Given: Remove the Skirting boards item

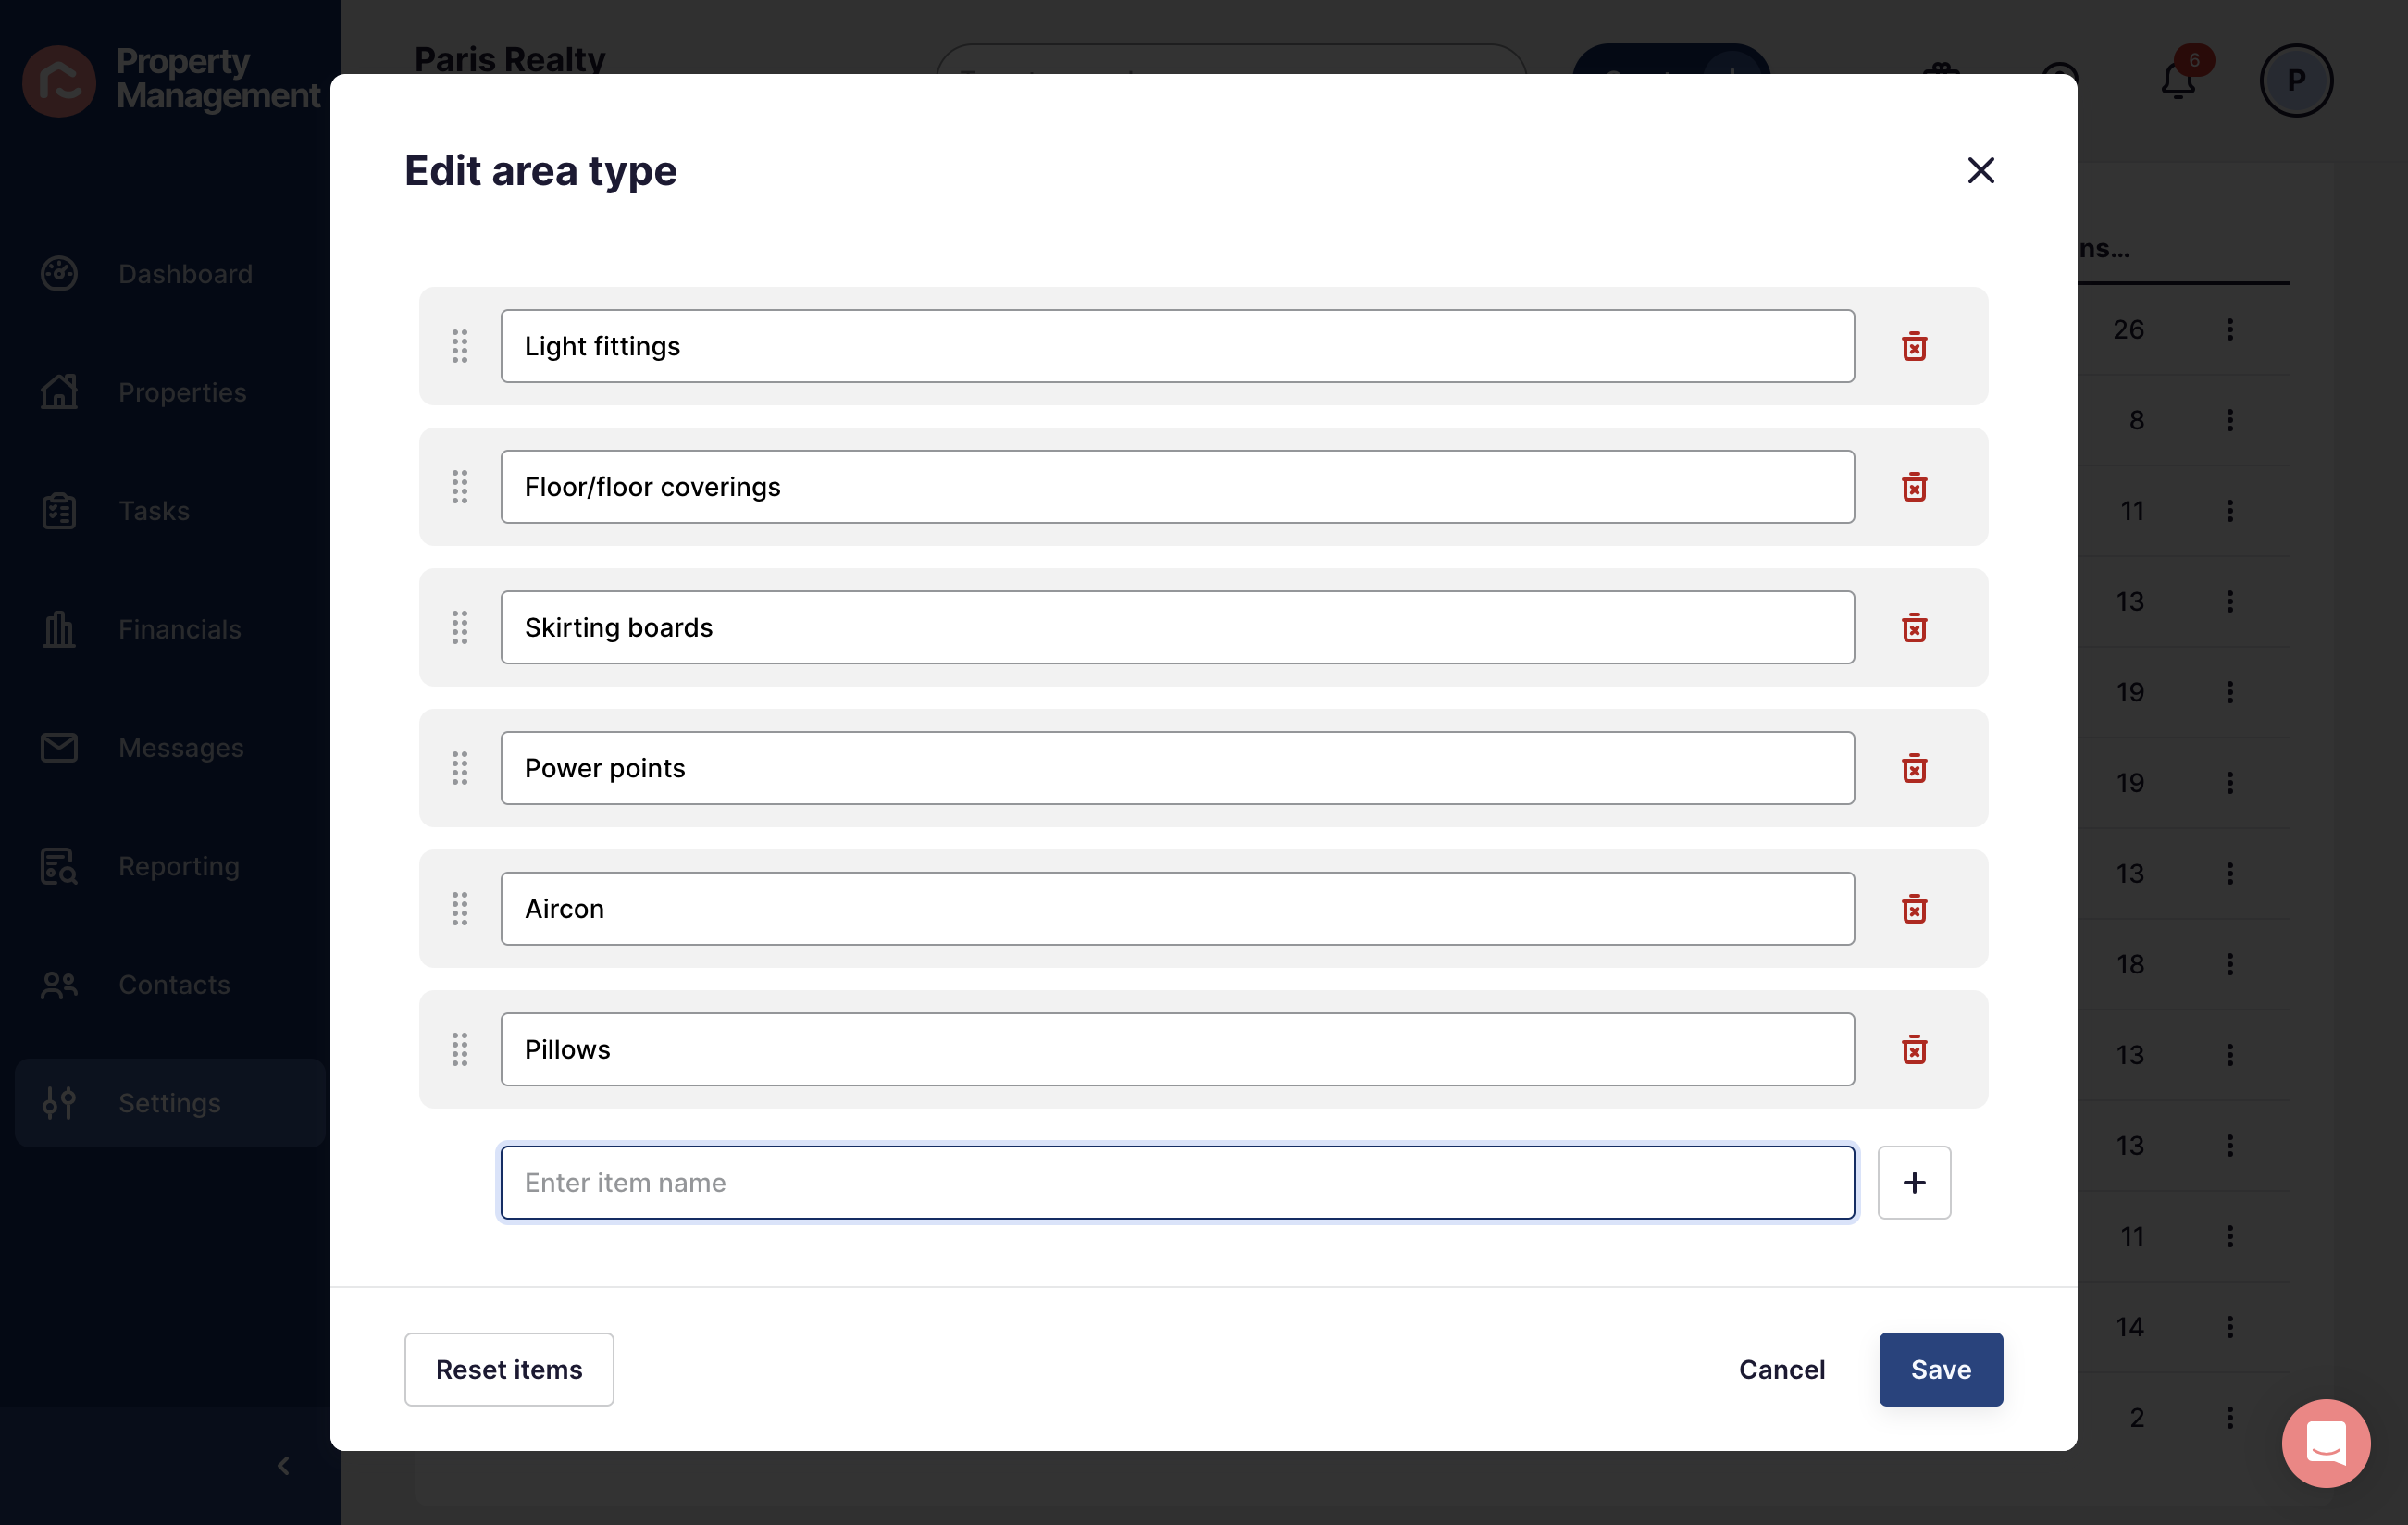Looking at the screenshot, I should point(1914,628).
